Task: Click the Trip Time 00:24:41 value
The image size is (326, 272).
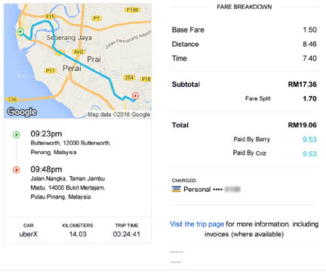Action: (x=127, y=234)
